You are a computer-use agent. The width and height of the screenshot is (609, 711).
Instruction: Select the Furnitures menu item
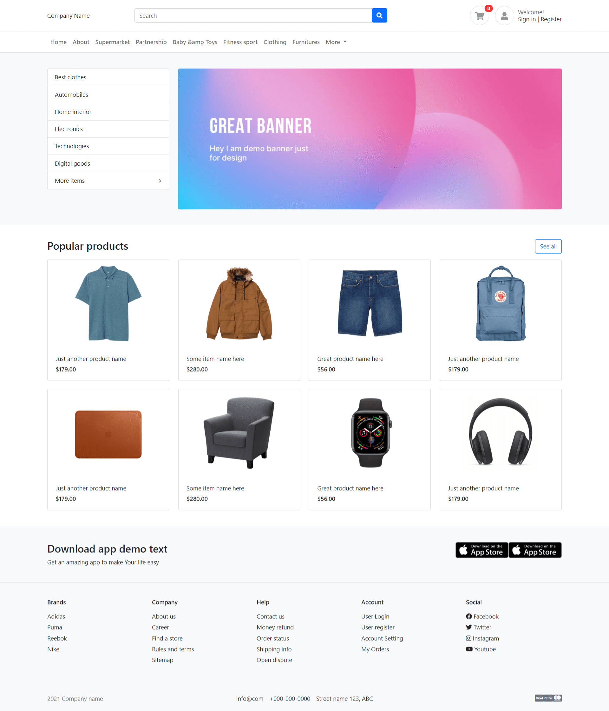pyautogui.click(x=305, y=42)
